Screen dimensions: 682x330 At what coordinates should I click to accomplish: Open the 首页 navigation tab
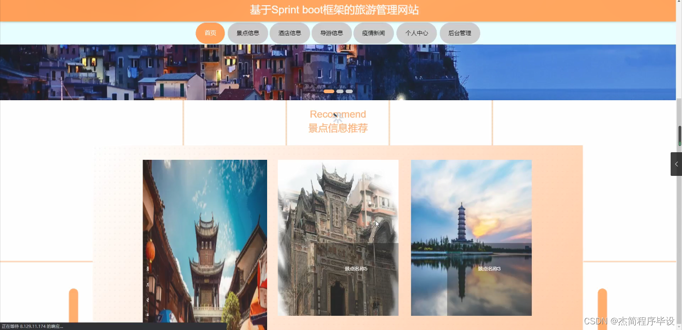[210, 33]
